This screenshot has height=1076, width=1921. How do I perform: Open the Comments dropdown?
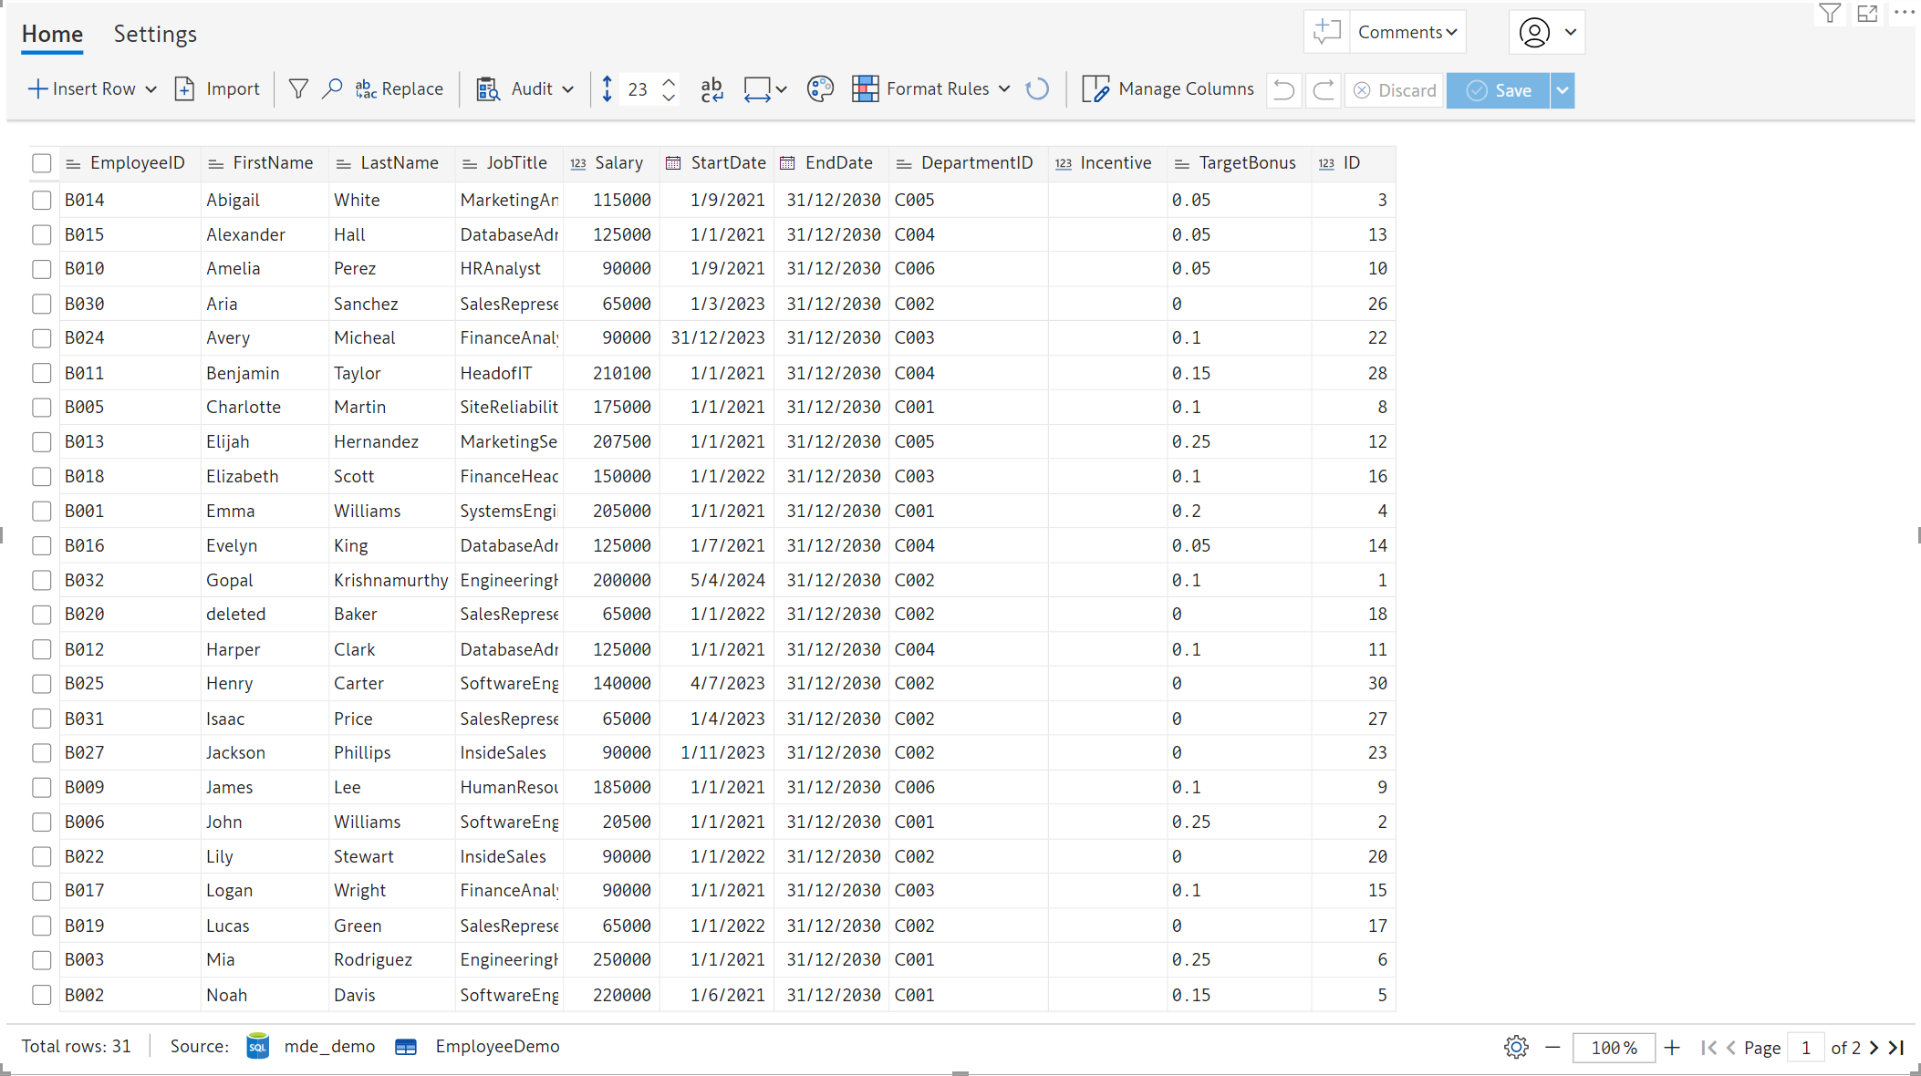[x=1407, y=33]
